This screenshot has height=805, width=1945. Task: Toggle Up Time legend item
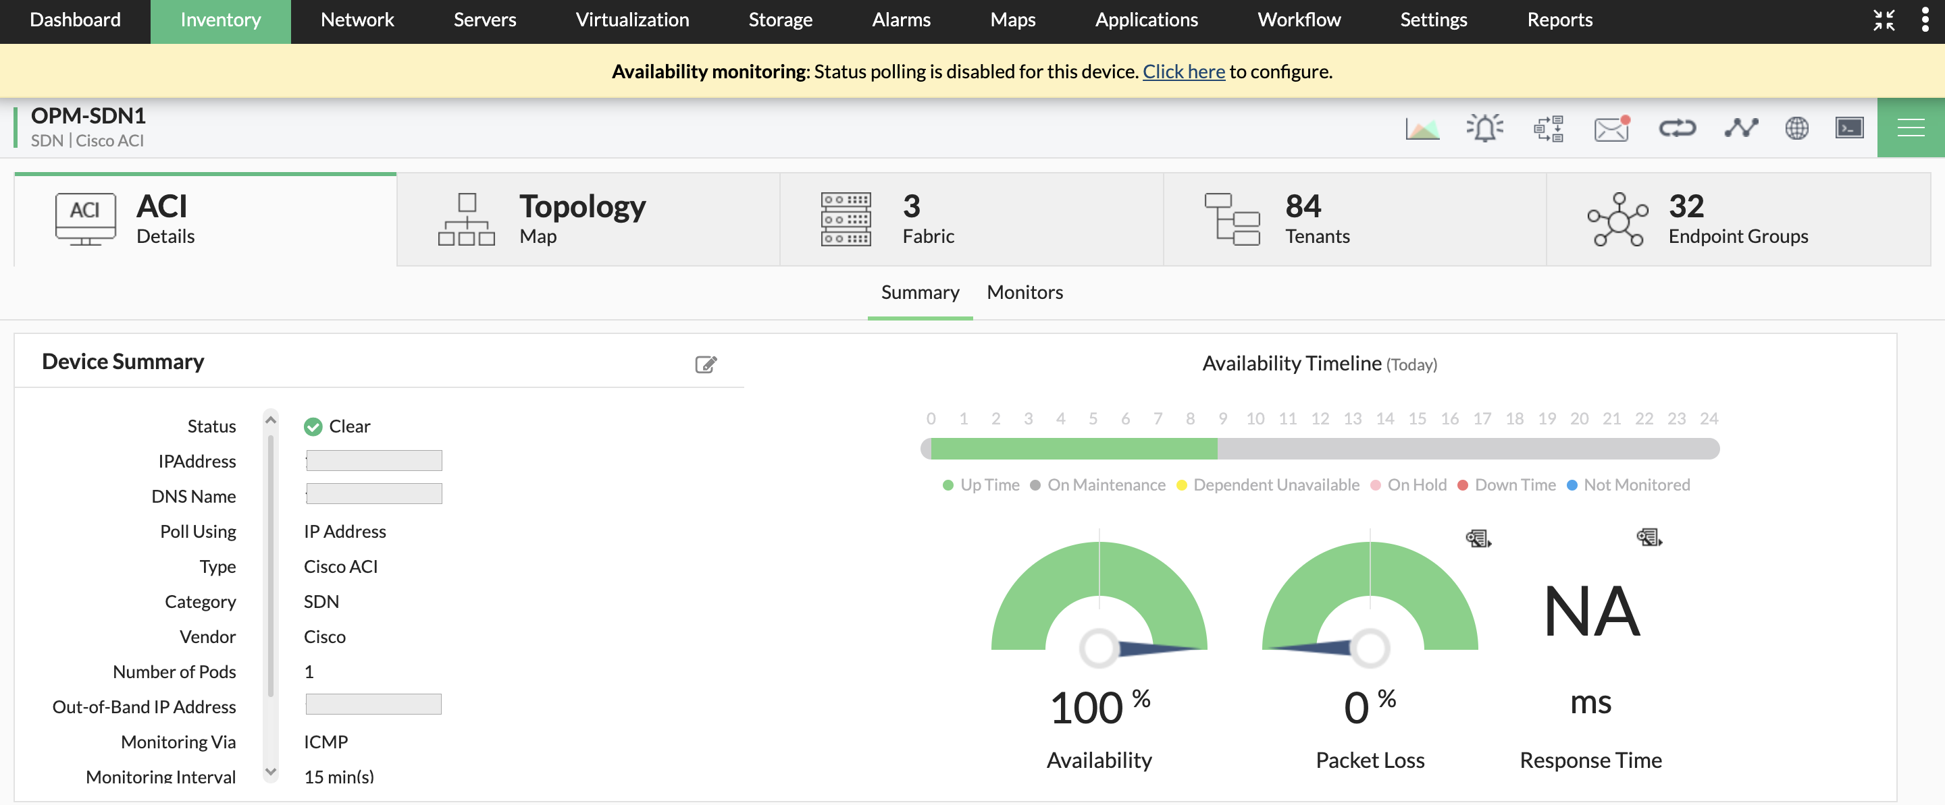pyautogui.click(x=981, y=485)
